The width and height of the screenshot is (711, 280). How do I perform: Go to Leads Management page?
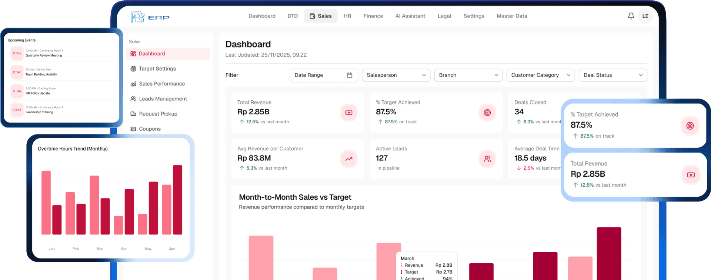click(x=168, y=99)
